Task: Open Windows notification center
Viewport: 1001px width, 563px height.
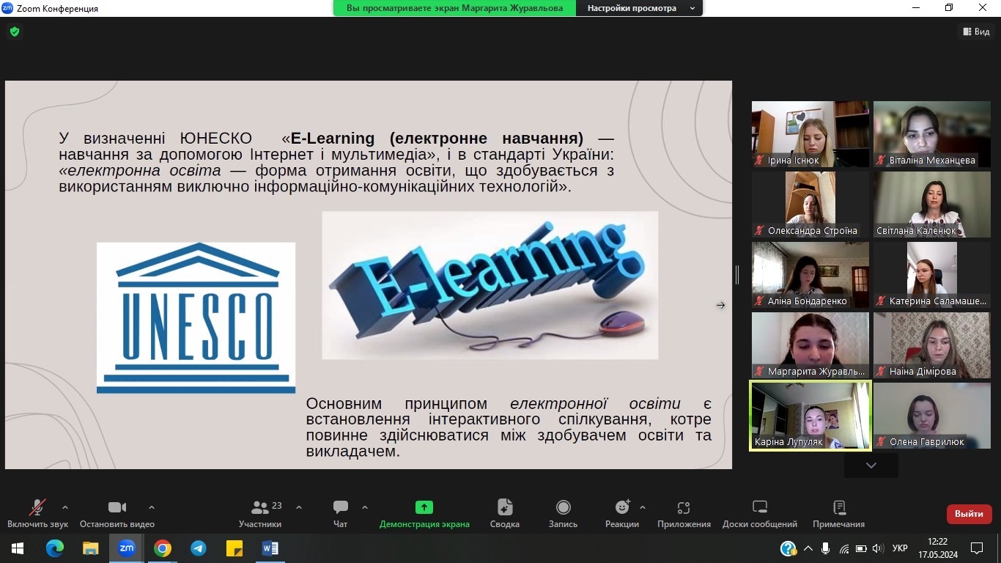Action: pyautogui.click(x=977, y=548)
